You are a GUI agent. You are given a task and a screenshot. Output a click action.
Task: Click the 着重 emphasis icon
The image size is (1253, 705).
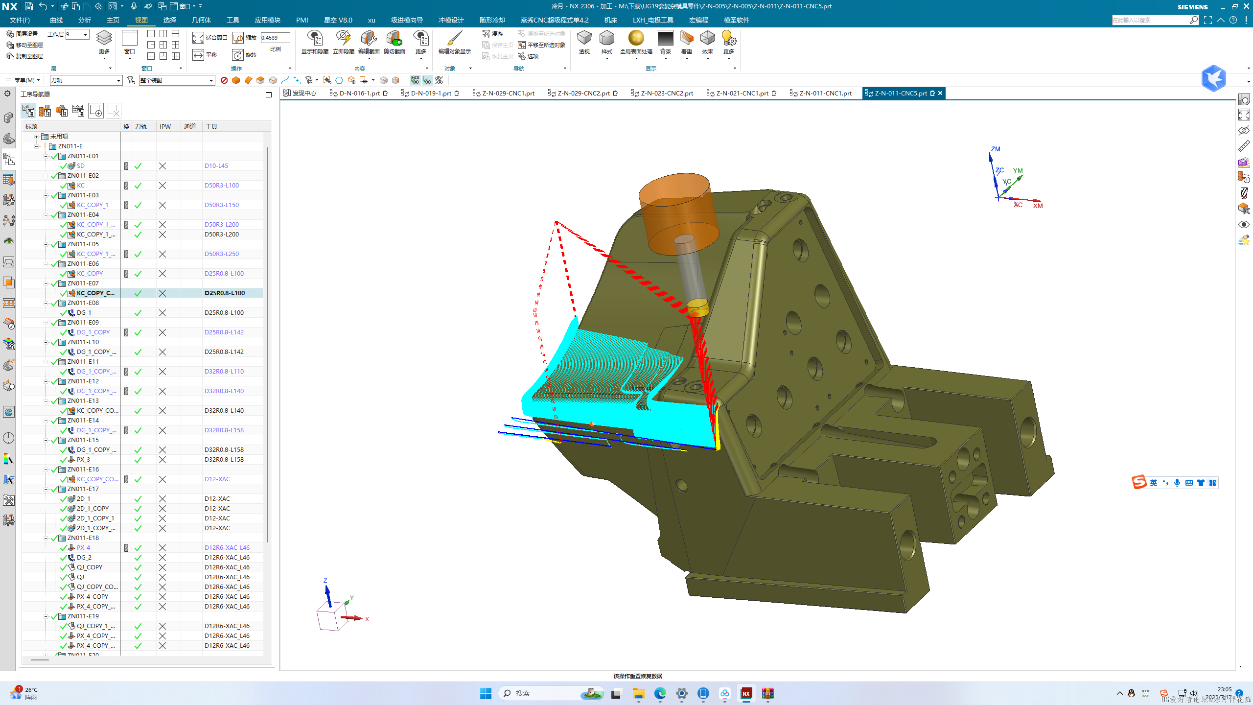[687, 38]
